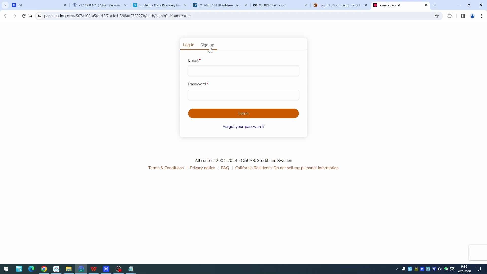Click the FAQ link
This screenshot has width=487, height=274.
[x=225, y=168]
